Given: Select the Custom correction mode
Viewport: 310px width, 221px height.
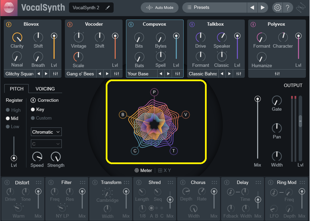Looking at the screenshot, I should coord(41,118).
